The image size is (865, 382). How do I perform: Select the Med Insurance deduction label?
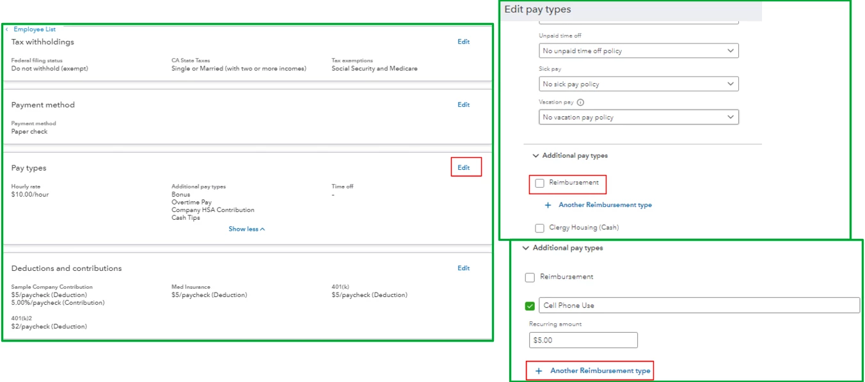(x=191, y=287)
